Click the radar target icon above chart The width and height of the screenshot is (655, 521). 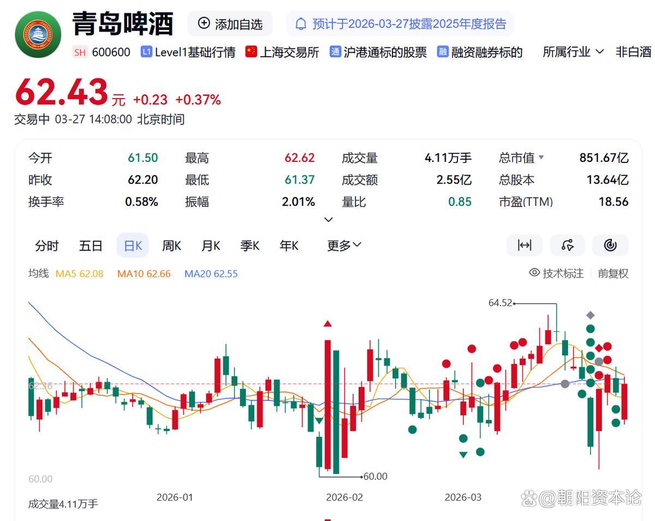point(610,245)
